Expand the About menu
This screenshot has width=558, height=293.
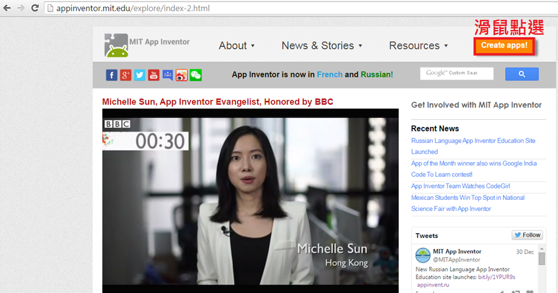[236, 46]
